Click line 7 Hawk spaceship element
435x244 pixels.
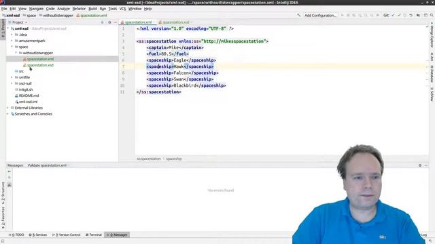(x=180, y=66)
